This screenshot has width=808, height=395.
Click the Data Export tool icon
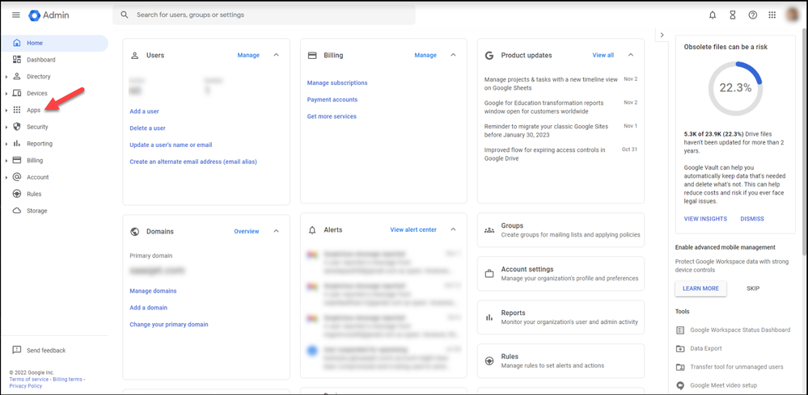point(680,348)
